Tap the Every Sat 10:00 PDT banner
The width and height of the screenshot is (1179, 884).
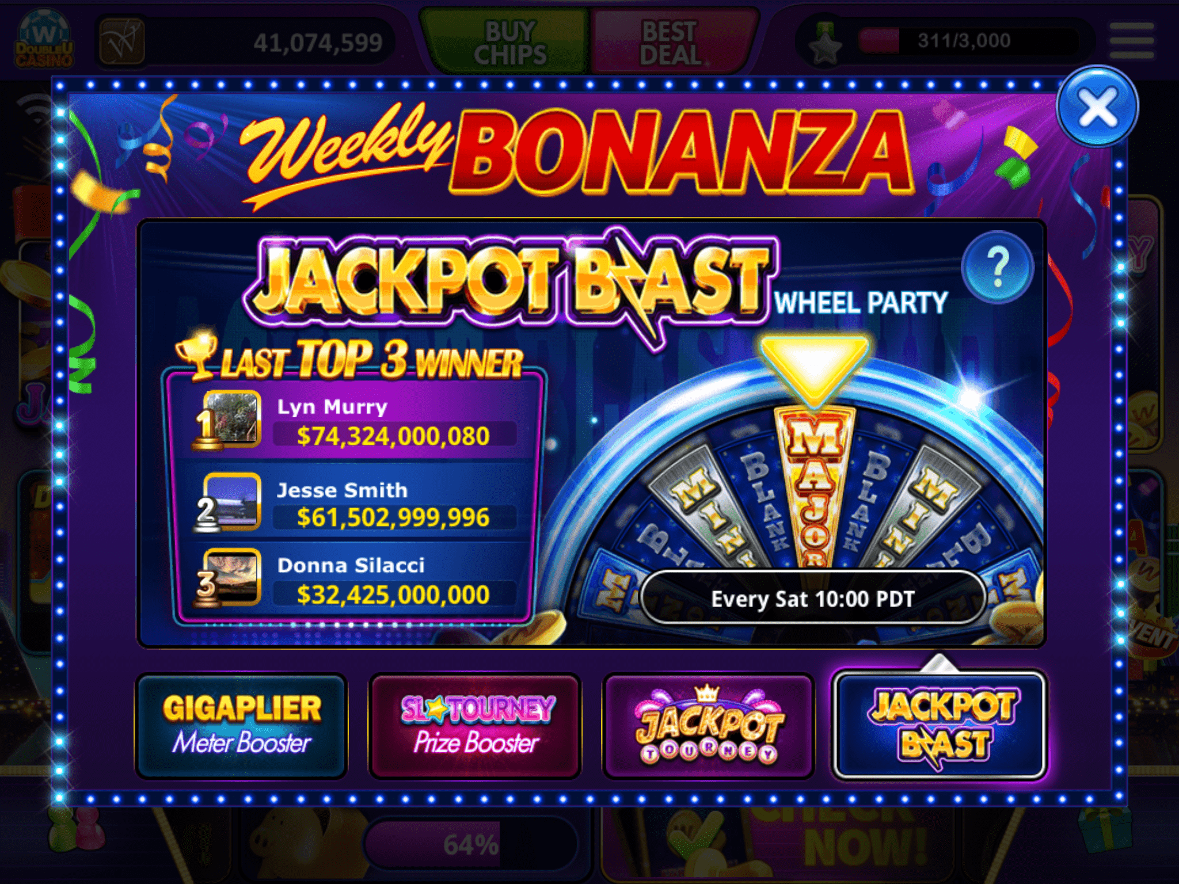(x=812, y=599)
